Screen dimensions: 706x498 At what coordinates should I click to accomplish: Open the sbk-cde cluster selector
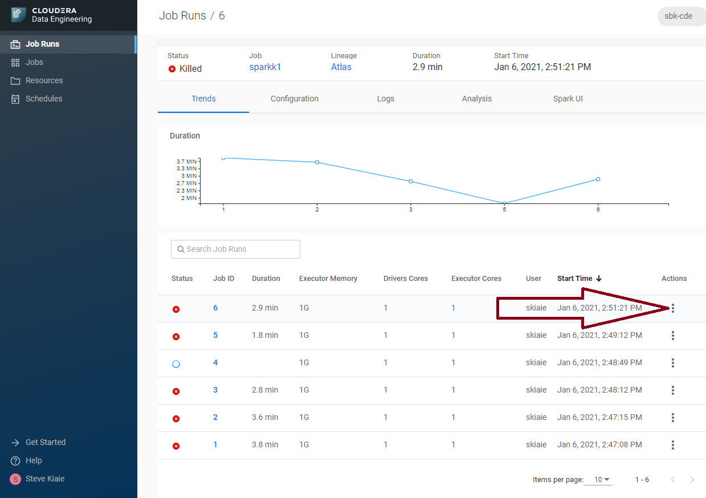tap(679, 16)
